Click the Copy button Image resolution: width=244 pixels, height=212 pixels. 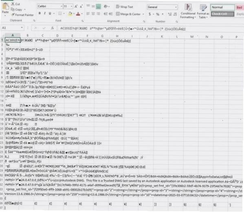coord(17,9)
